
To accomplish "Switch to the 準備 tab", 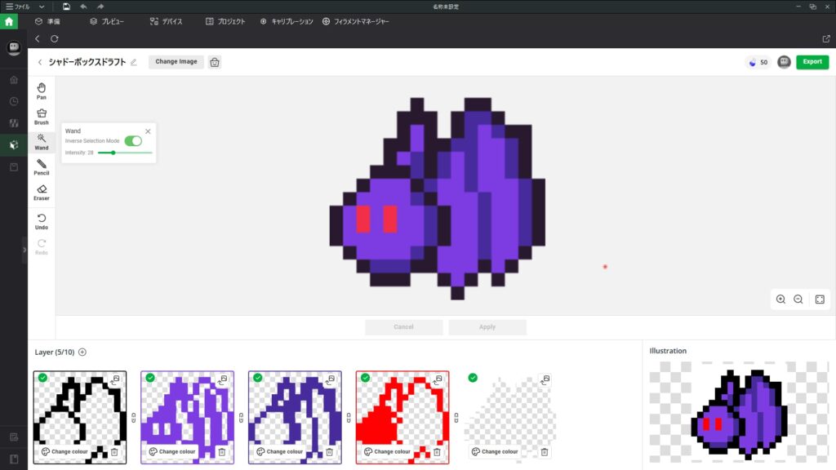I will click(47, 21).
